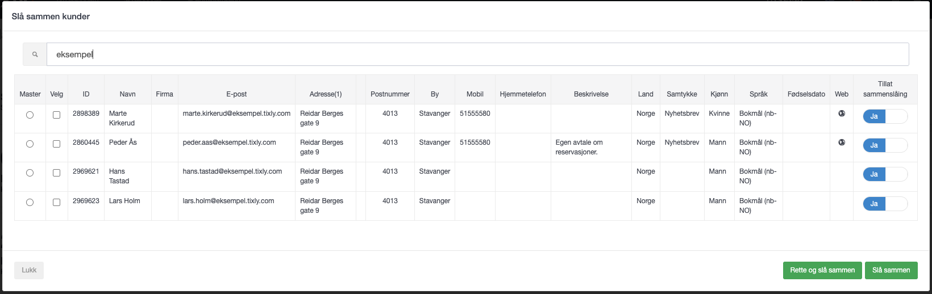This screenshot has height=294, width=932.
Task: Click the search magnifier icon
Action: tap(35, 54)
